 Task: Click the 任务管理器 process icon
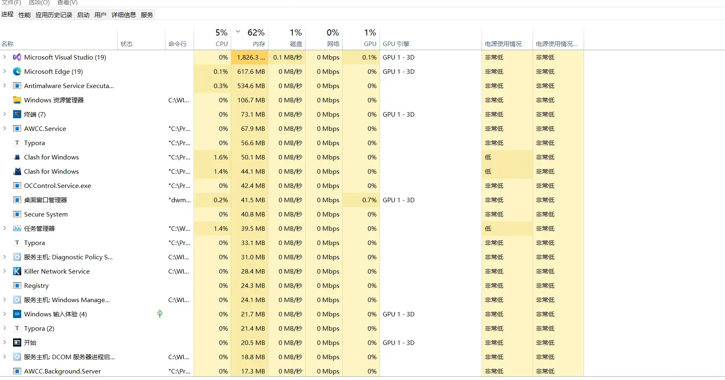click(17, 229)
